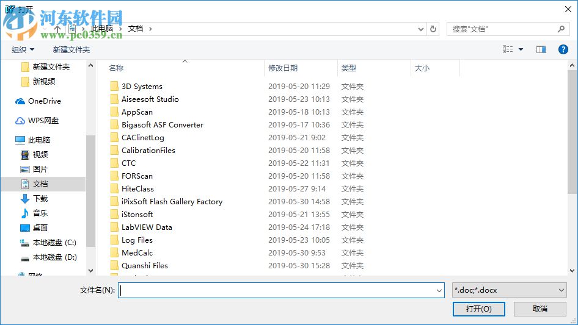Click the CTC folder icon
This screenshot has height=325, width=578.
[114, 163]
